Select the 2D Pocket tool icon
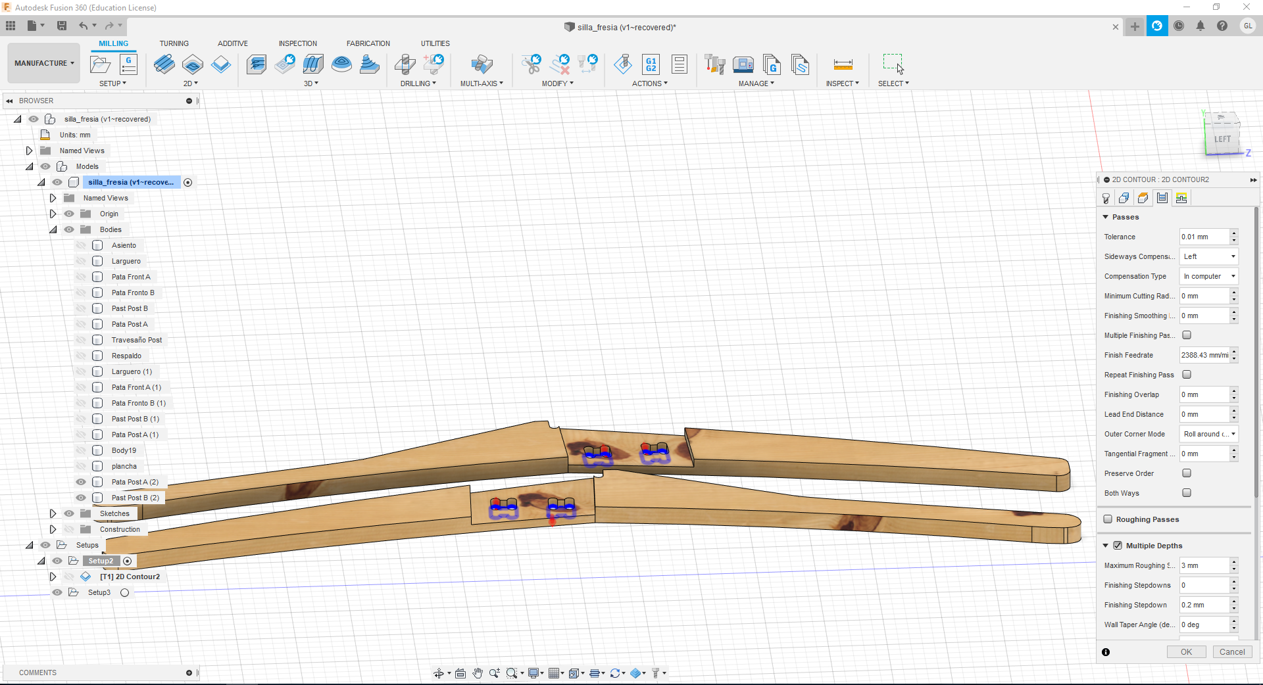 [x=193, y=64]
